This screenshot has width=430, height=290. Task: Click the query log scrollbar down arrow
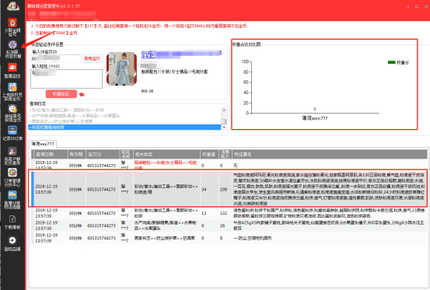224,128
